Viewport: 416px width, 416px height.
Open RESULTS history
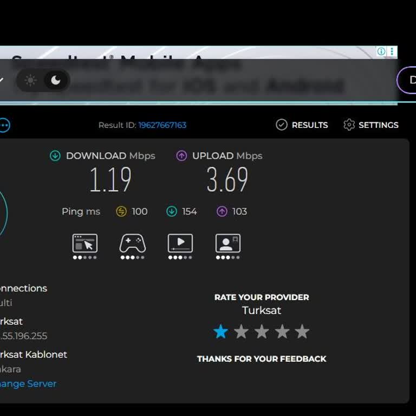click(302, 125)
